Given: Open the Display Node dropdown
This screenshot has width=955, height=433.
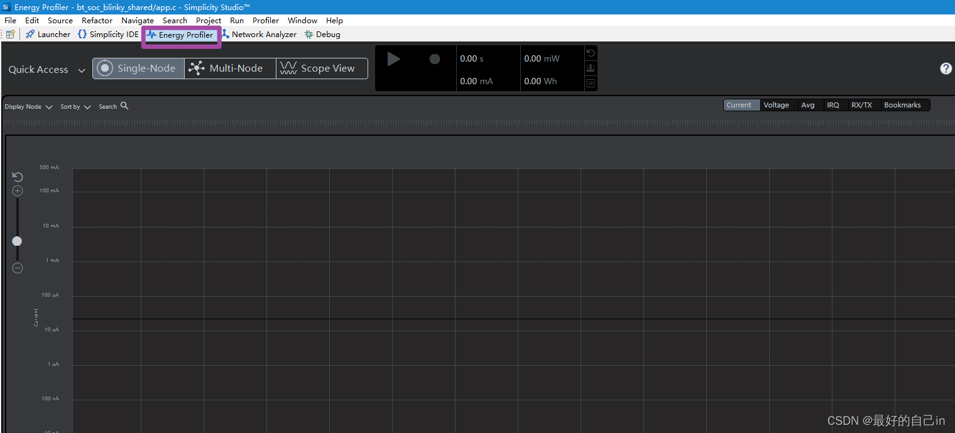Looking at the screenshot, I should (28, 107).
